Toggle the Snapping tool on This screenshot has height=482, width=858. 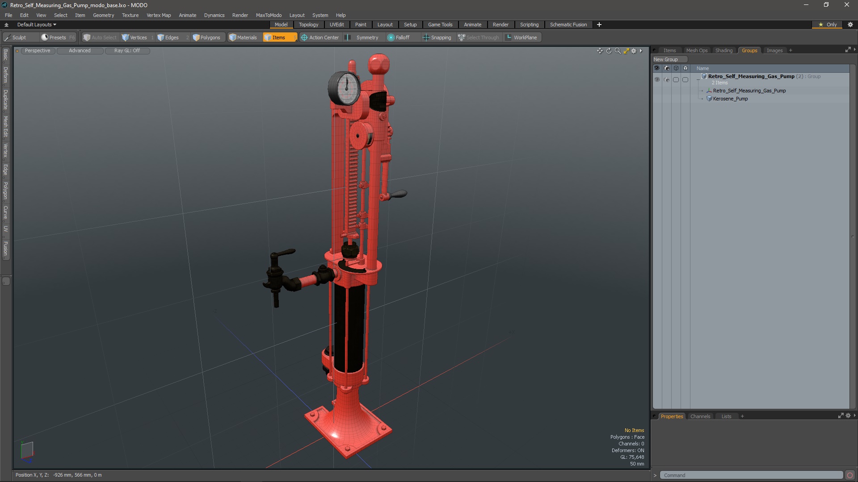437,37
